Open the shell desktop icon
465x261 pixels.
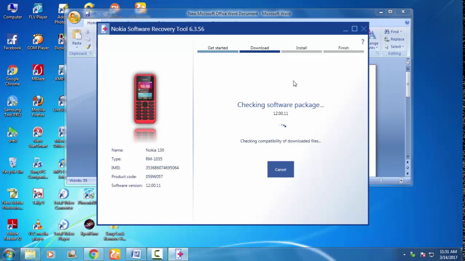pos(12,135)
